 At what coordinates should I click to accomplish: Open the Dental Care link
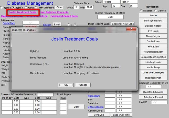tap(9, 23)
